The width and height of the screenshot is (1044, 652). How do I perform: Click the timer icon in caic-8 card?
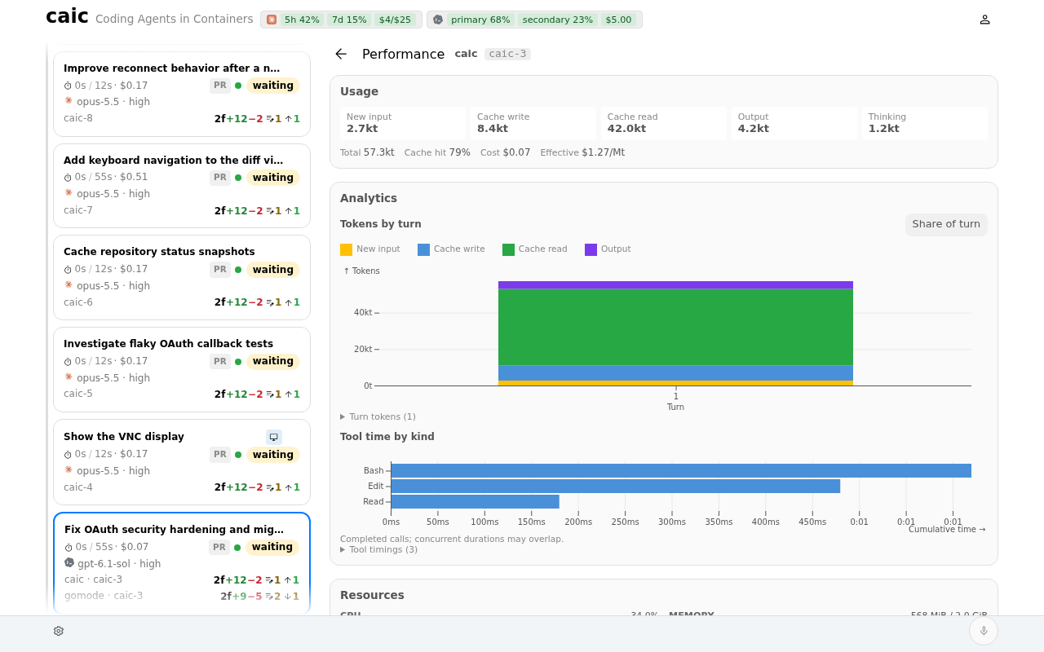tap(68, 86)
